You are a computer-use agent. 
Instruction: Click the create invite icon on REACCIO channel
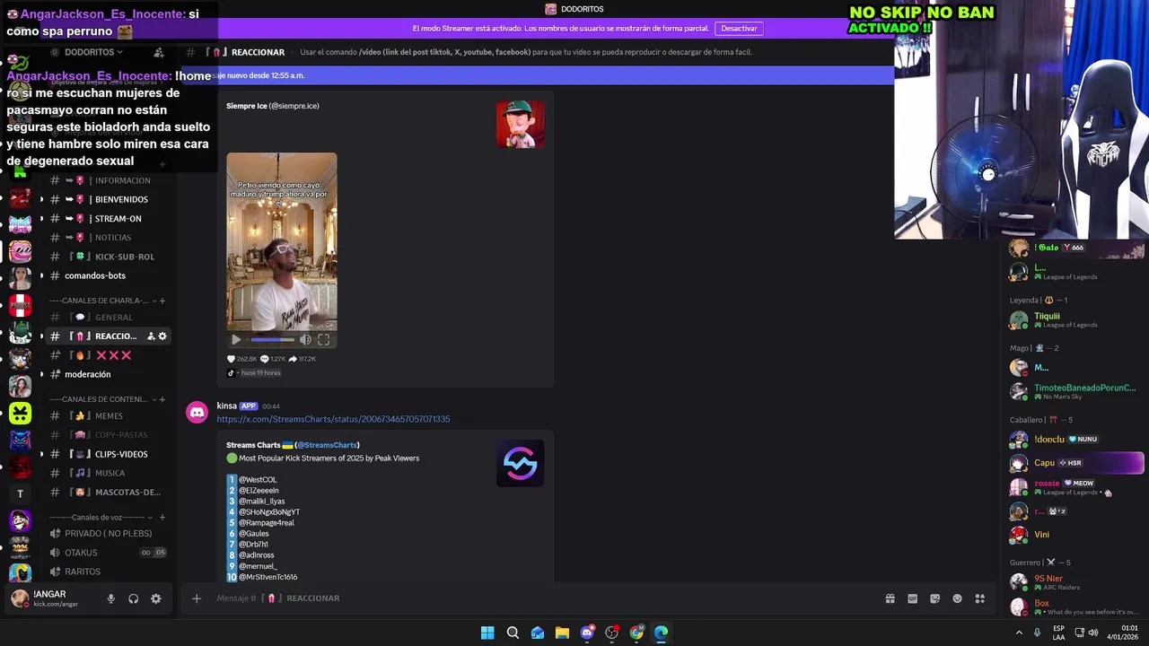[151, 336]
